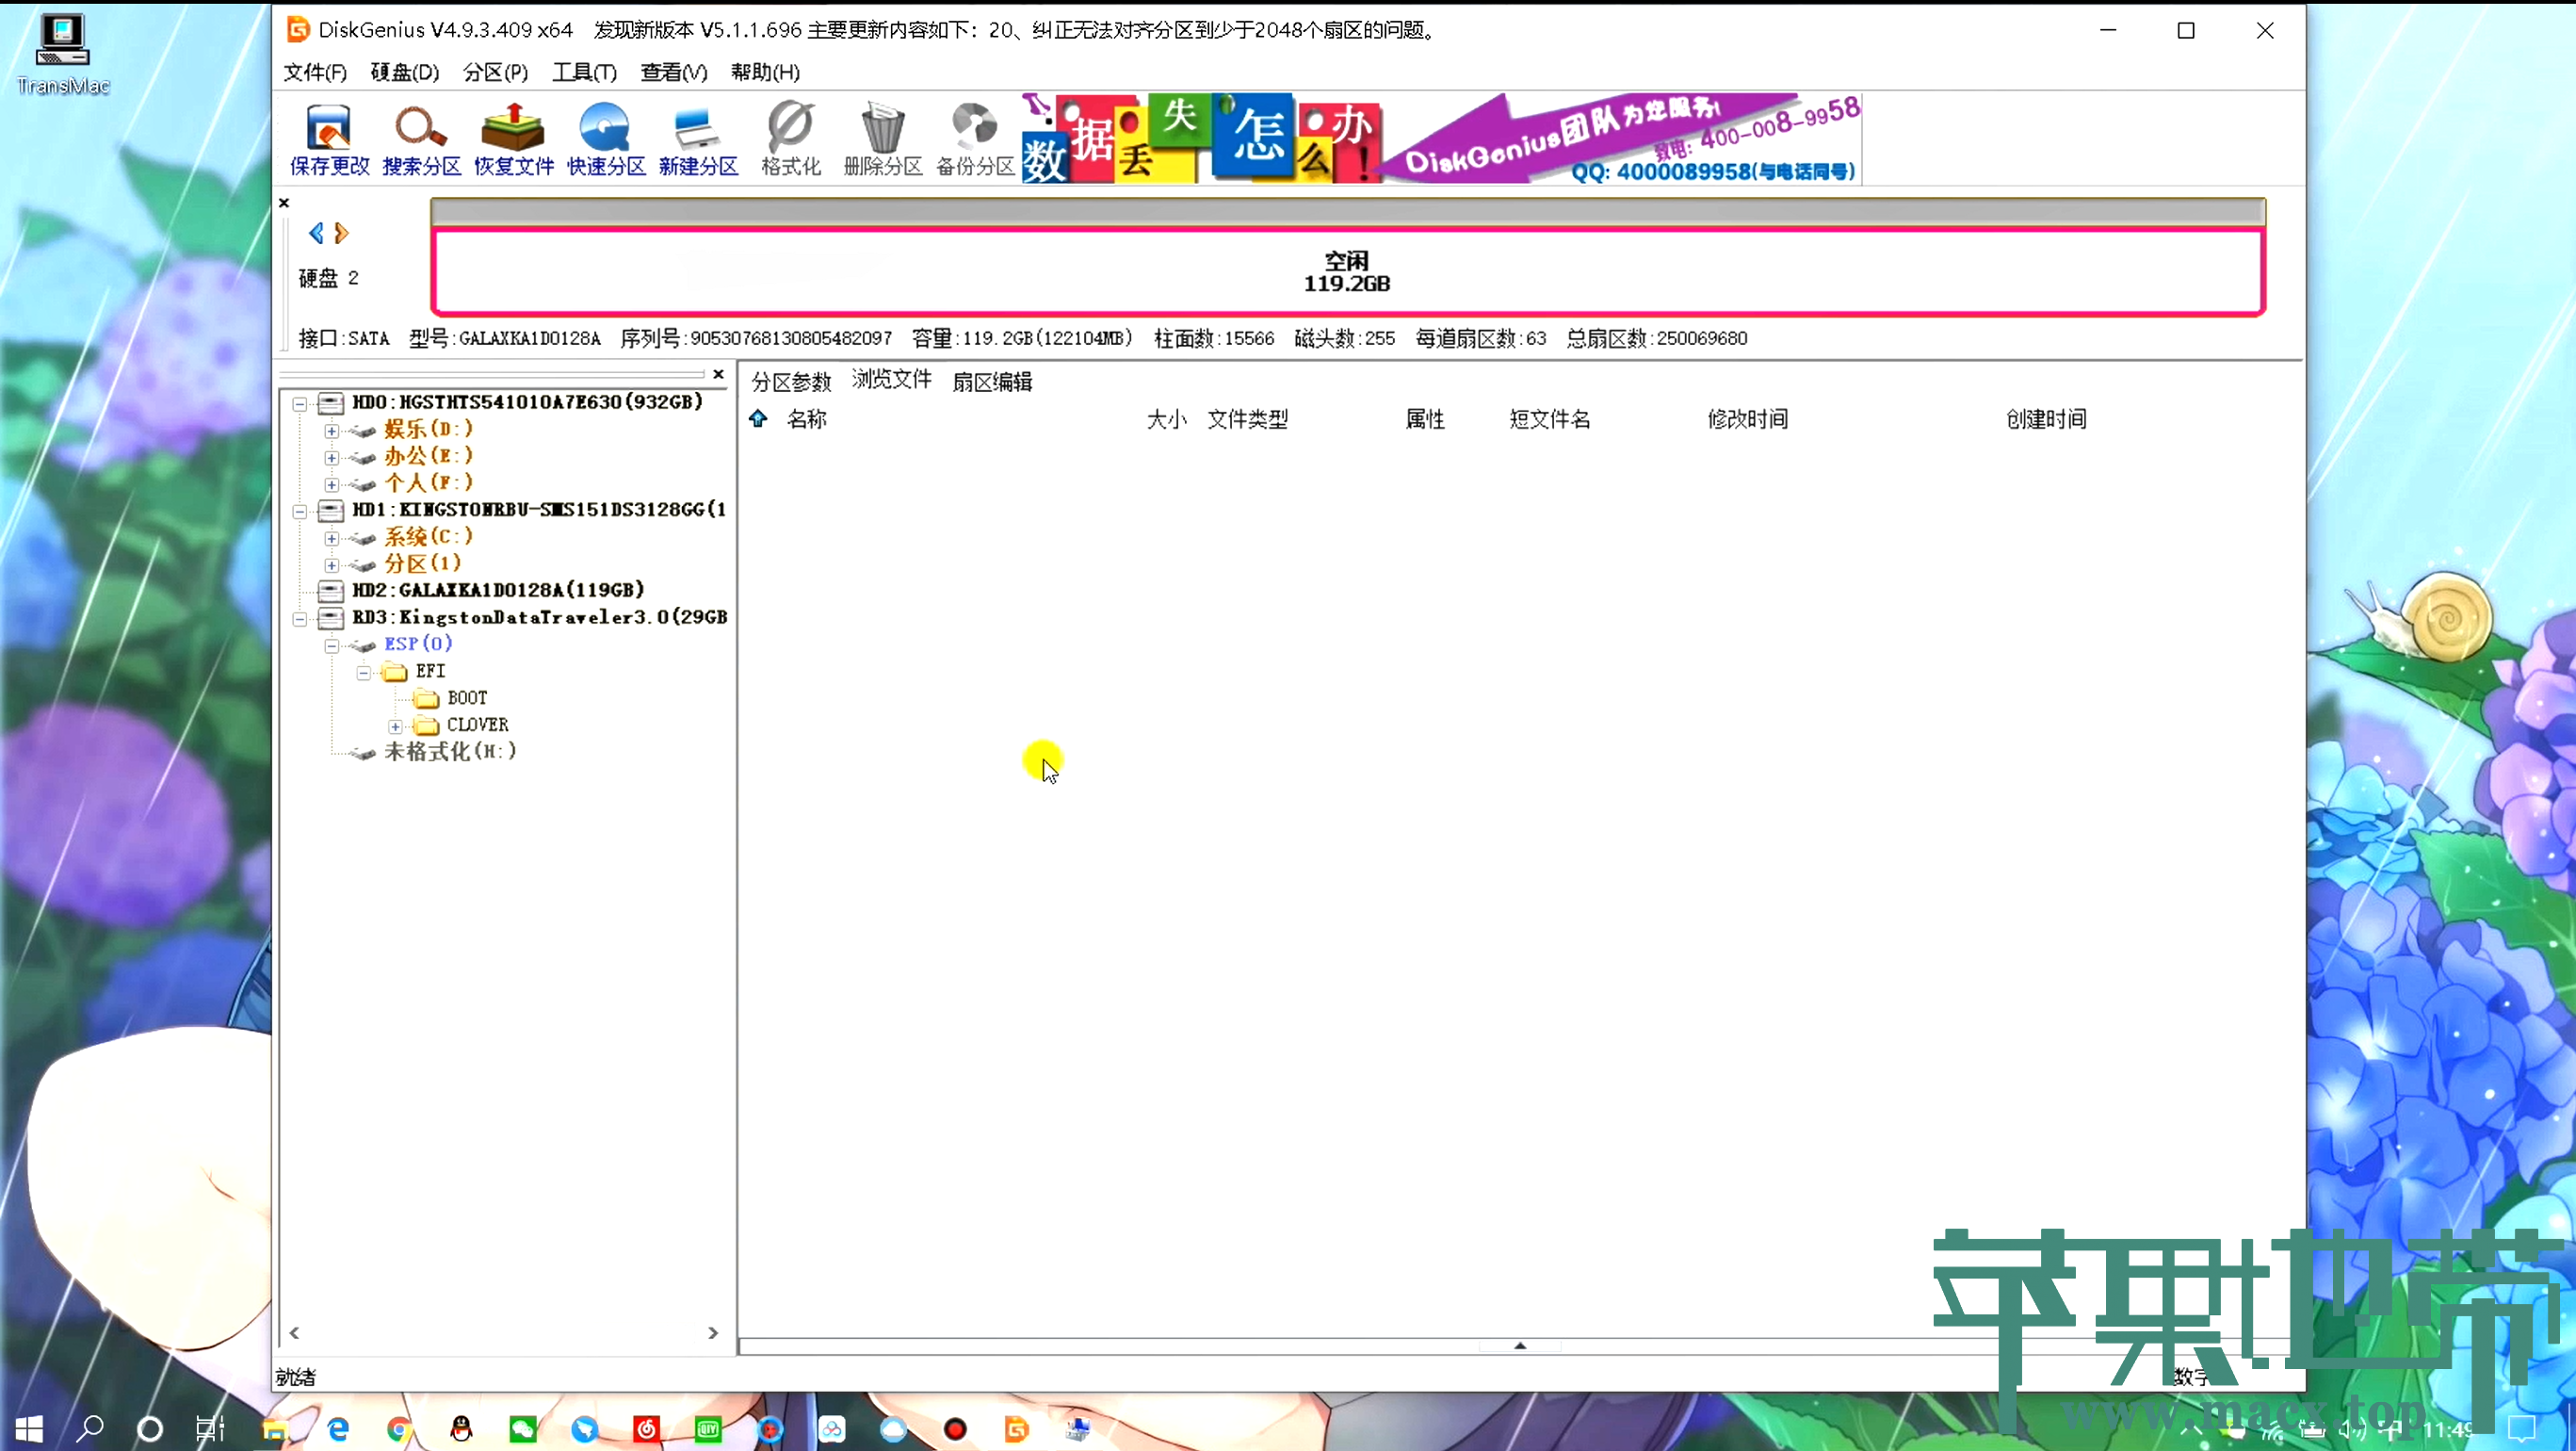
Task: Expand the CLOVER folder node
Action: point(395,726)
